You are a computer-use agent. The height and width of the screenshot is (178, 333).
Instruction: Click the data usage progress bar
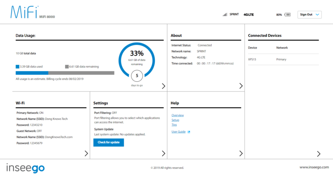(65, 73)
